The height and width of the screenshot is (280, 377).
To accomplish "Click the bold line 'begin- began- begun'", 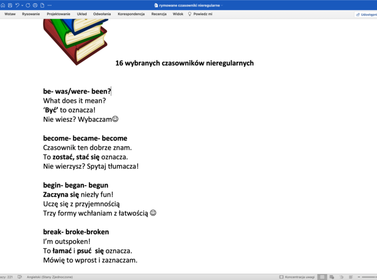I will click(x=76, y=185).
